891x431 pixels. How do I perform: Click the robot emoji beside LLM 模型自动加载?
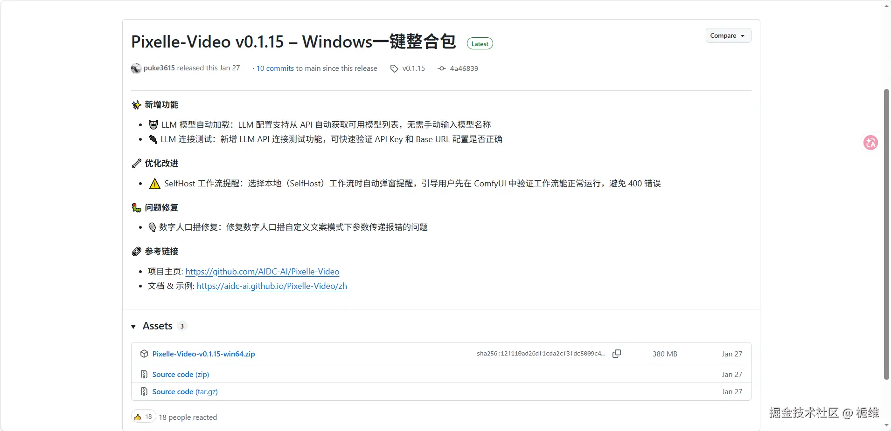point(153,125)
